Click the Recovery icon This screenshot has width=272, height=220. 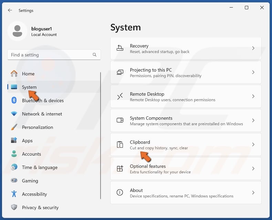click(120, 48)
